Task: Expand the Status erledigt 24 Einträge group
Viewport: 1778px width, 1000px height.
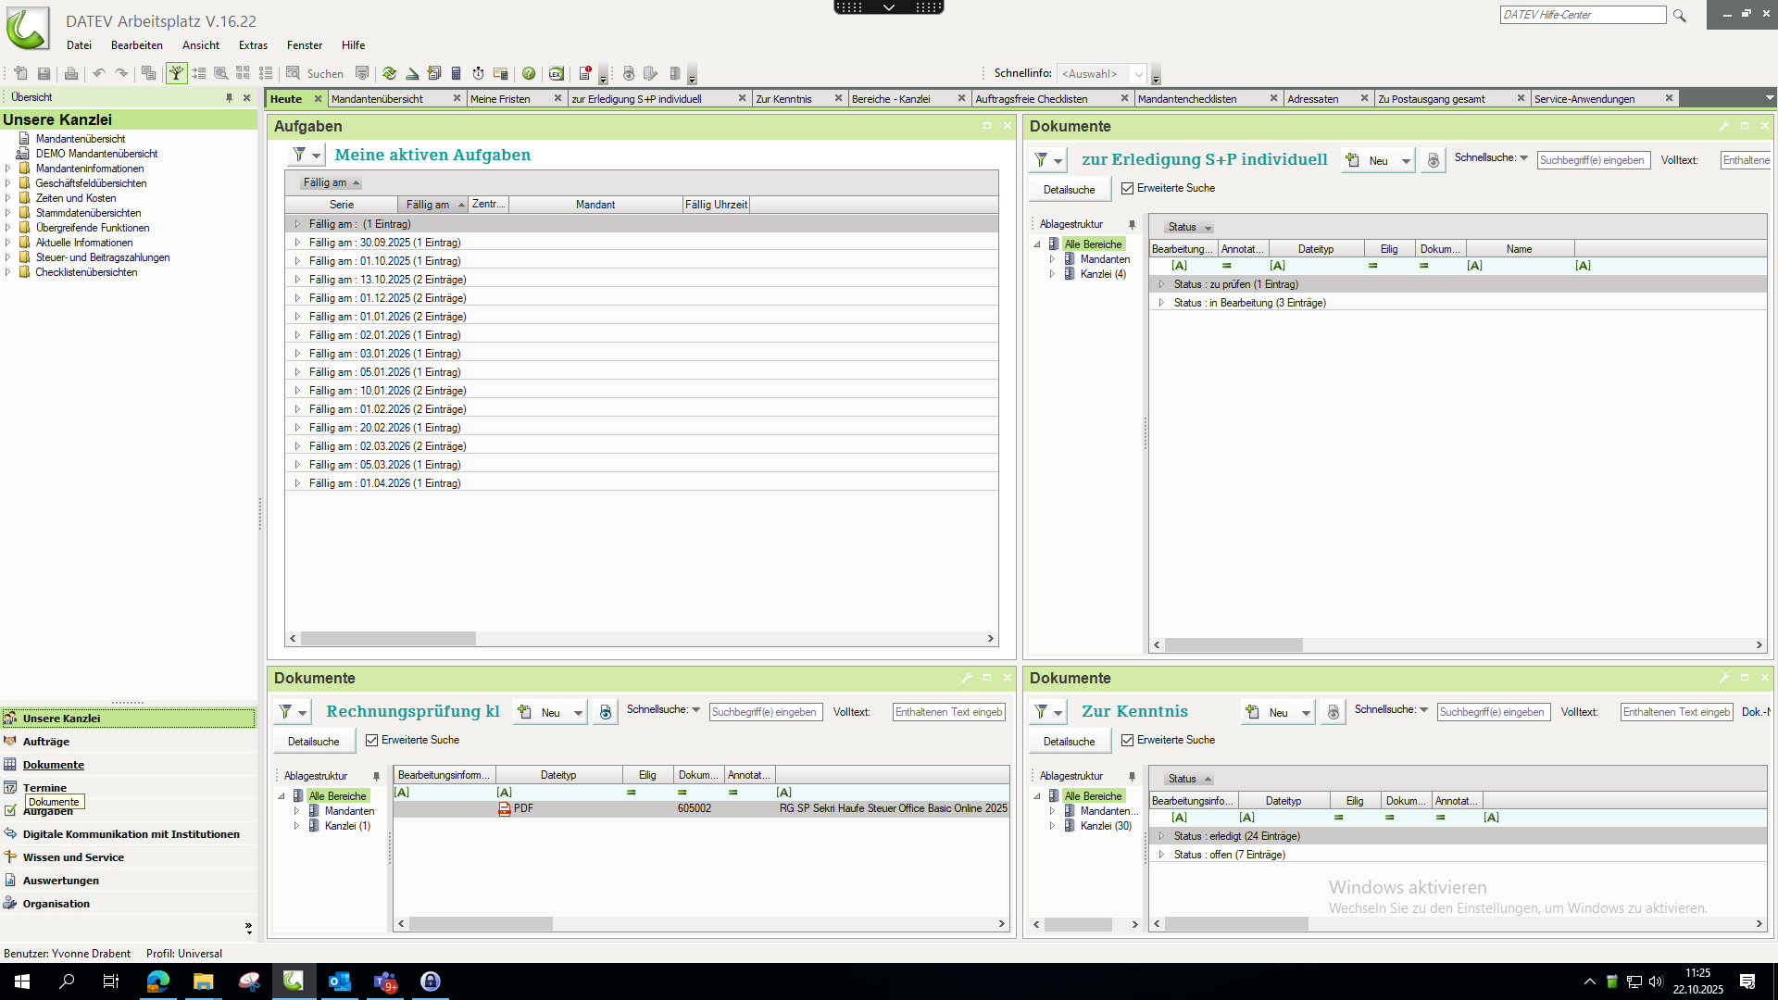Action: coord(1161,836)
